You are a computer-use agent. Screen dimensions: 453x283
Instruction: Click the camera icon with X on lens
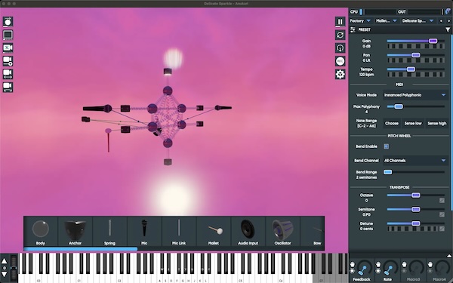(8, 48)
